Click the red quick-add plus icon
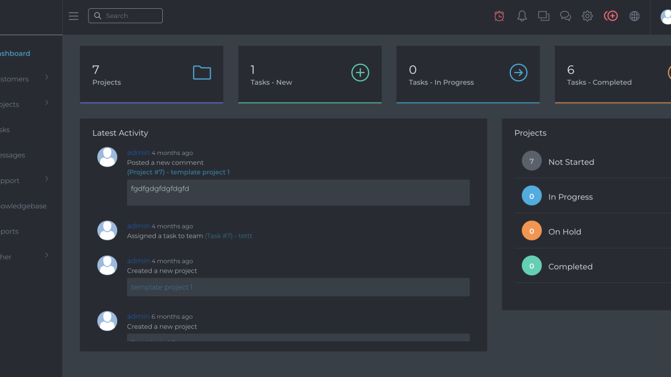Screen dimensions: 671x377 coord(610,16)
